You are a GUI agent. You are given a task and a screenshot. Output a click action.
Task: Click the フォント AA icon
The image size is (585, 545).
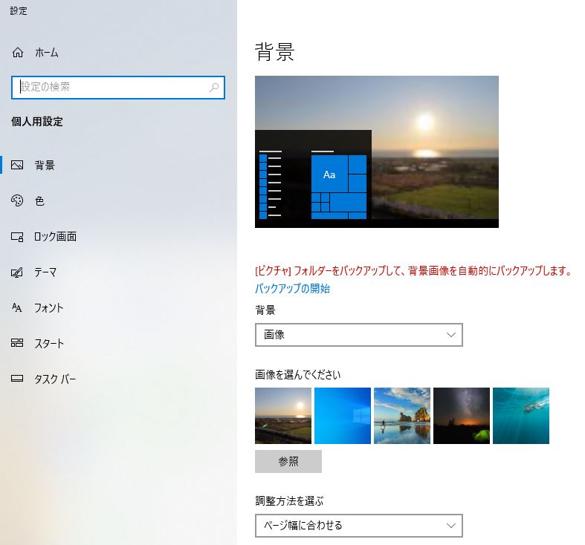17,308
